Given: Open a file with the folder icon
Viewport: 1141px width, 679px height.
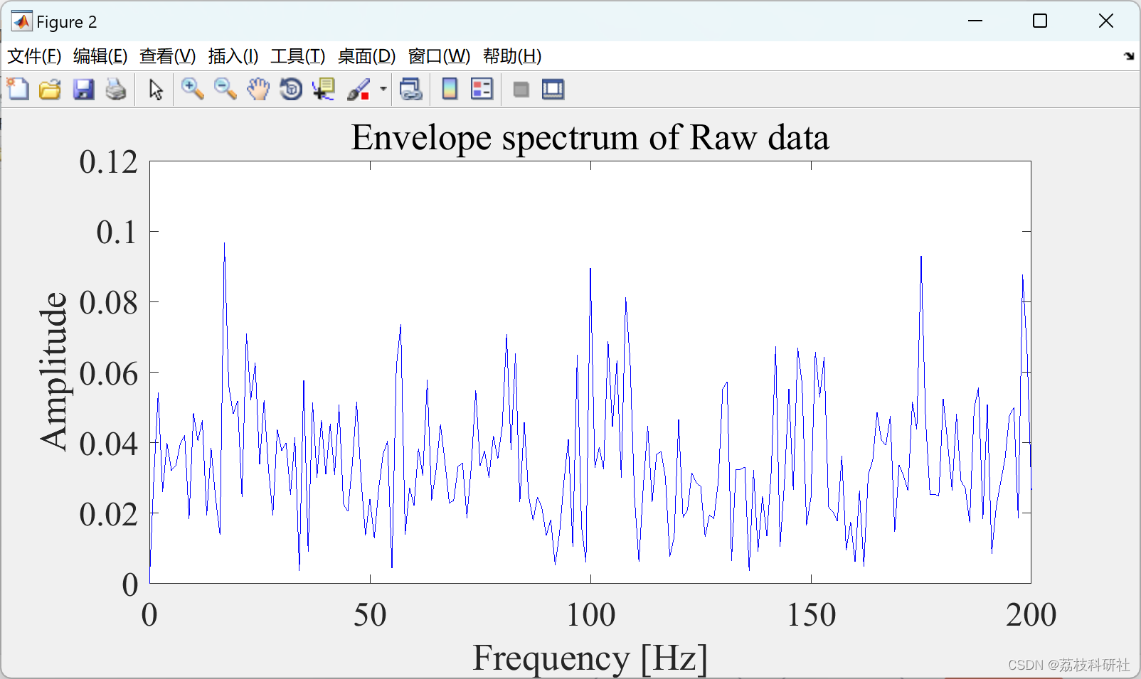Looking at the screenshot, I should 50,90.
